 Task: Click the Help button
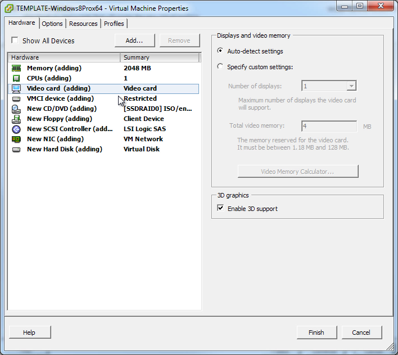coord(29,332)
